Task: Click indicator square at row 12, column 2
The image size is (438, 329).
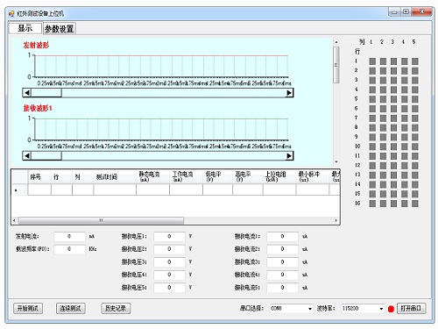Action: tap(383, 166)
